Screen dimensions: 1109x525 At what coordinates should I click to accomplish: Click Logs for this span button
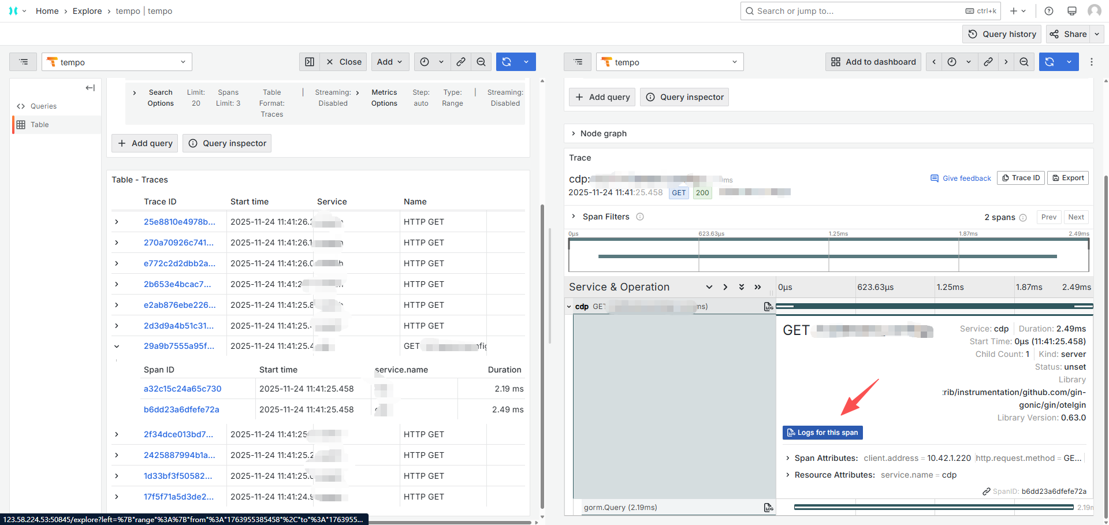click(823, 433)
